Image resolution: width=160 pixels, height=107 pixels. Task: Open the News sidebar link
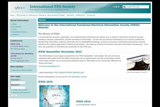pos(14,24)
